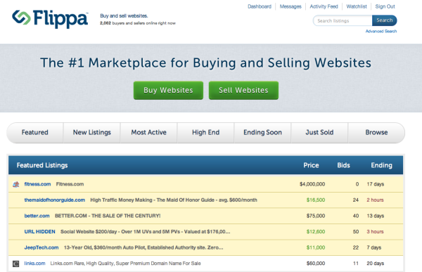Open the High End tab
The width and height of the screenshot is (422, 272).
click(x=205, y=132)
